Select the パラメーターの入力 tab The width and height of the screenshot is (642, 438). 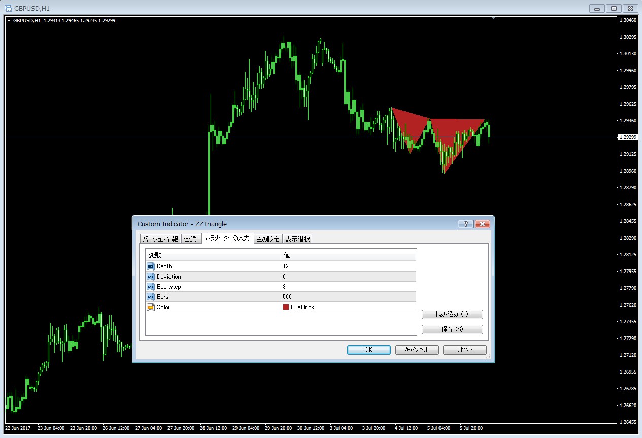[227, 238]
